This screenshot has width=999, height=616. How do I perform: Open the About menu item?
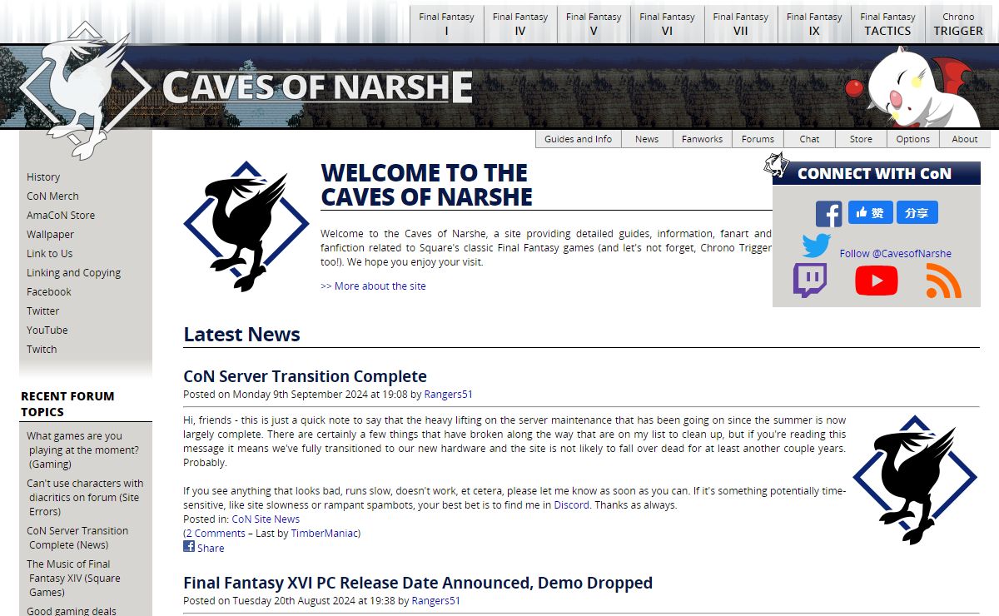965,139
